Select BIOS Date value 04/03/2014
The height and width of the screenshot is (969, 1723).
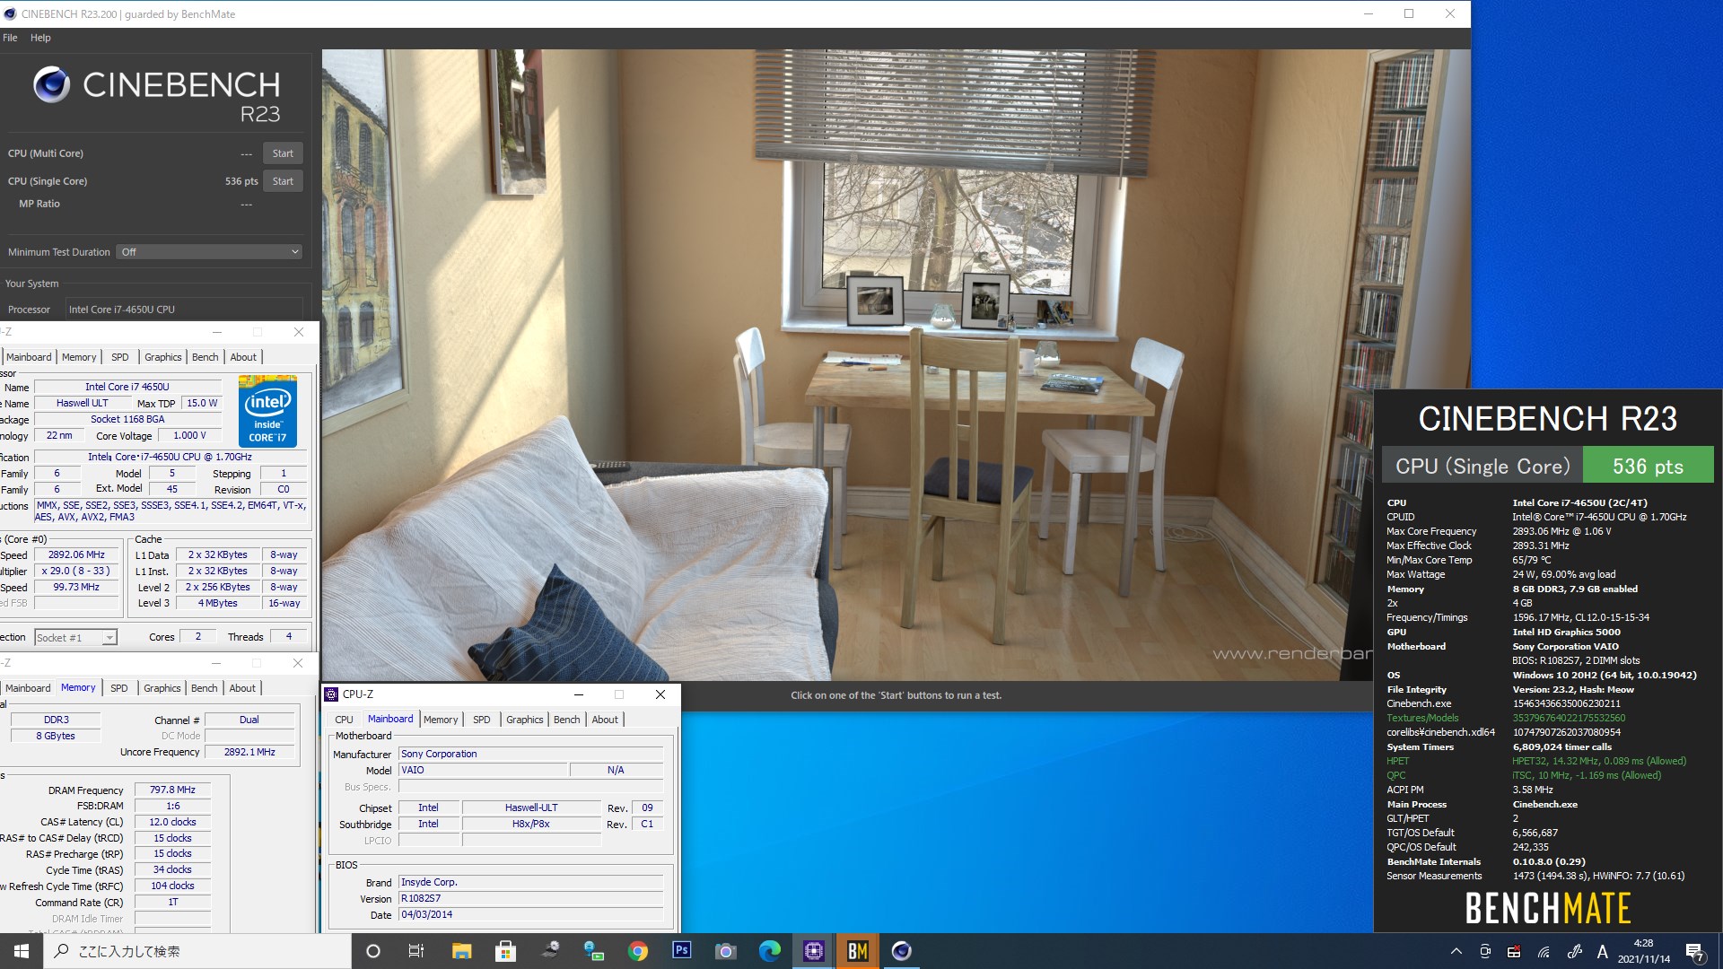pyautogui.click(x=530, y=914)
